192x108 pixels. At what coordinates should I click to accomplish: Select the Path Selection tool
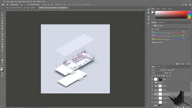pos(2,55)
